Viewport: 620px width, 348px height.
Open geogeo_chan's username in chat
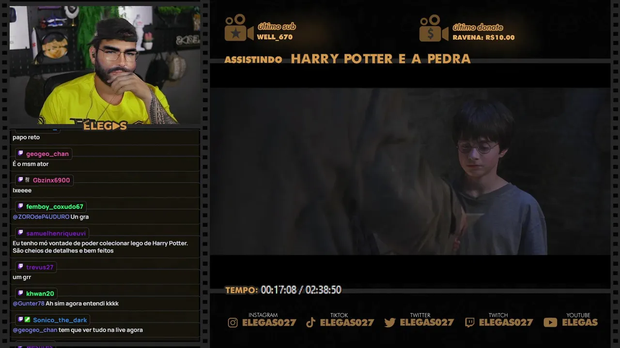47,154
